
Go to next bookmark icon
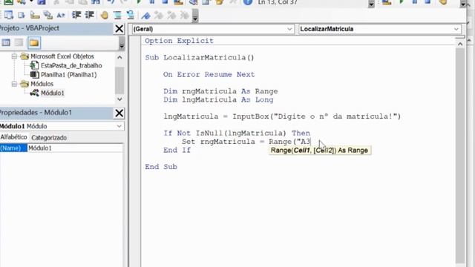(x=159, y=15)
